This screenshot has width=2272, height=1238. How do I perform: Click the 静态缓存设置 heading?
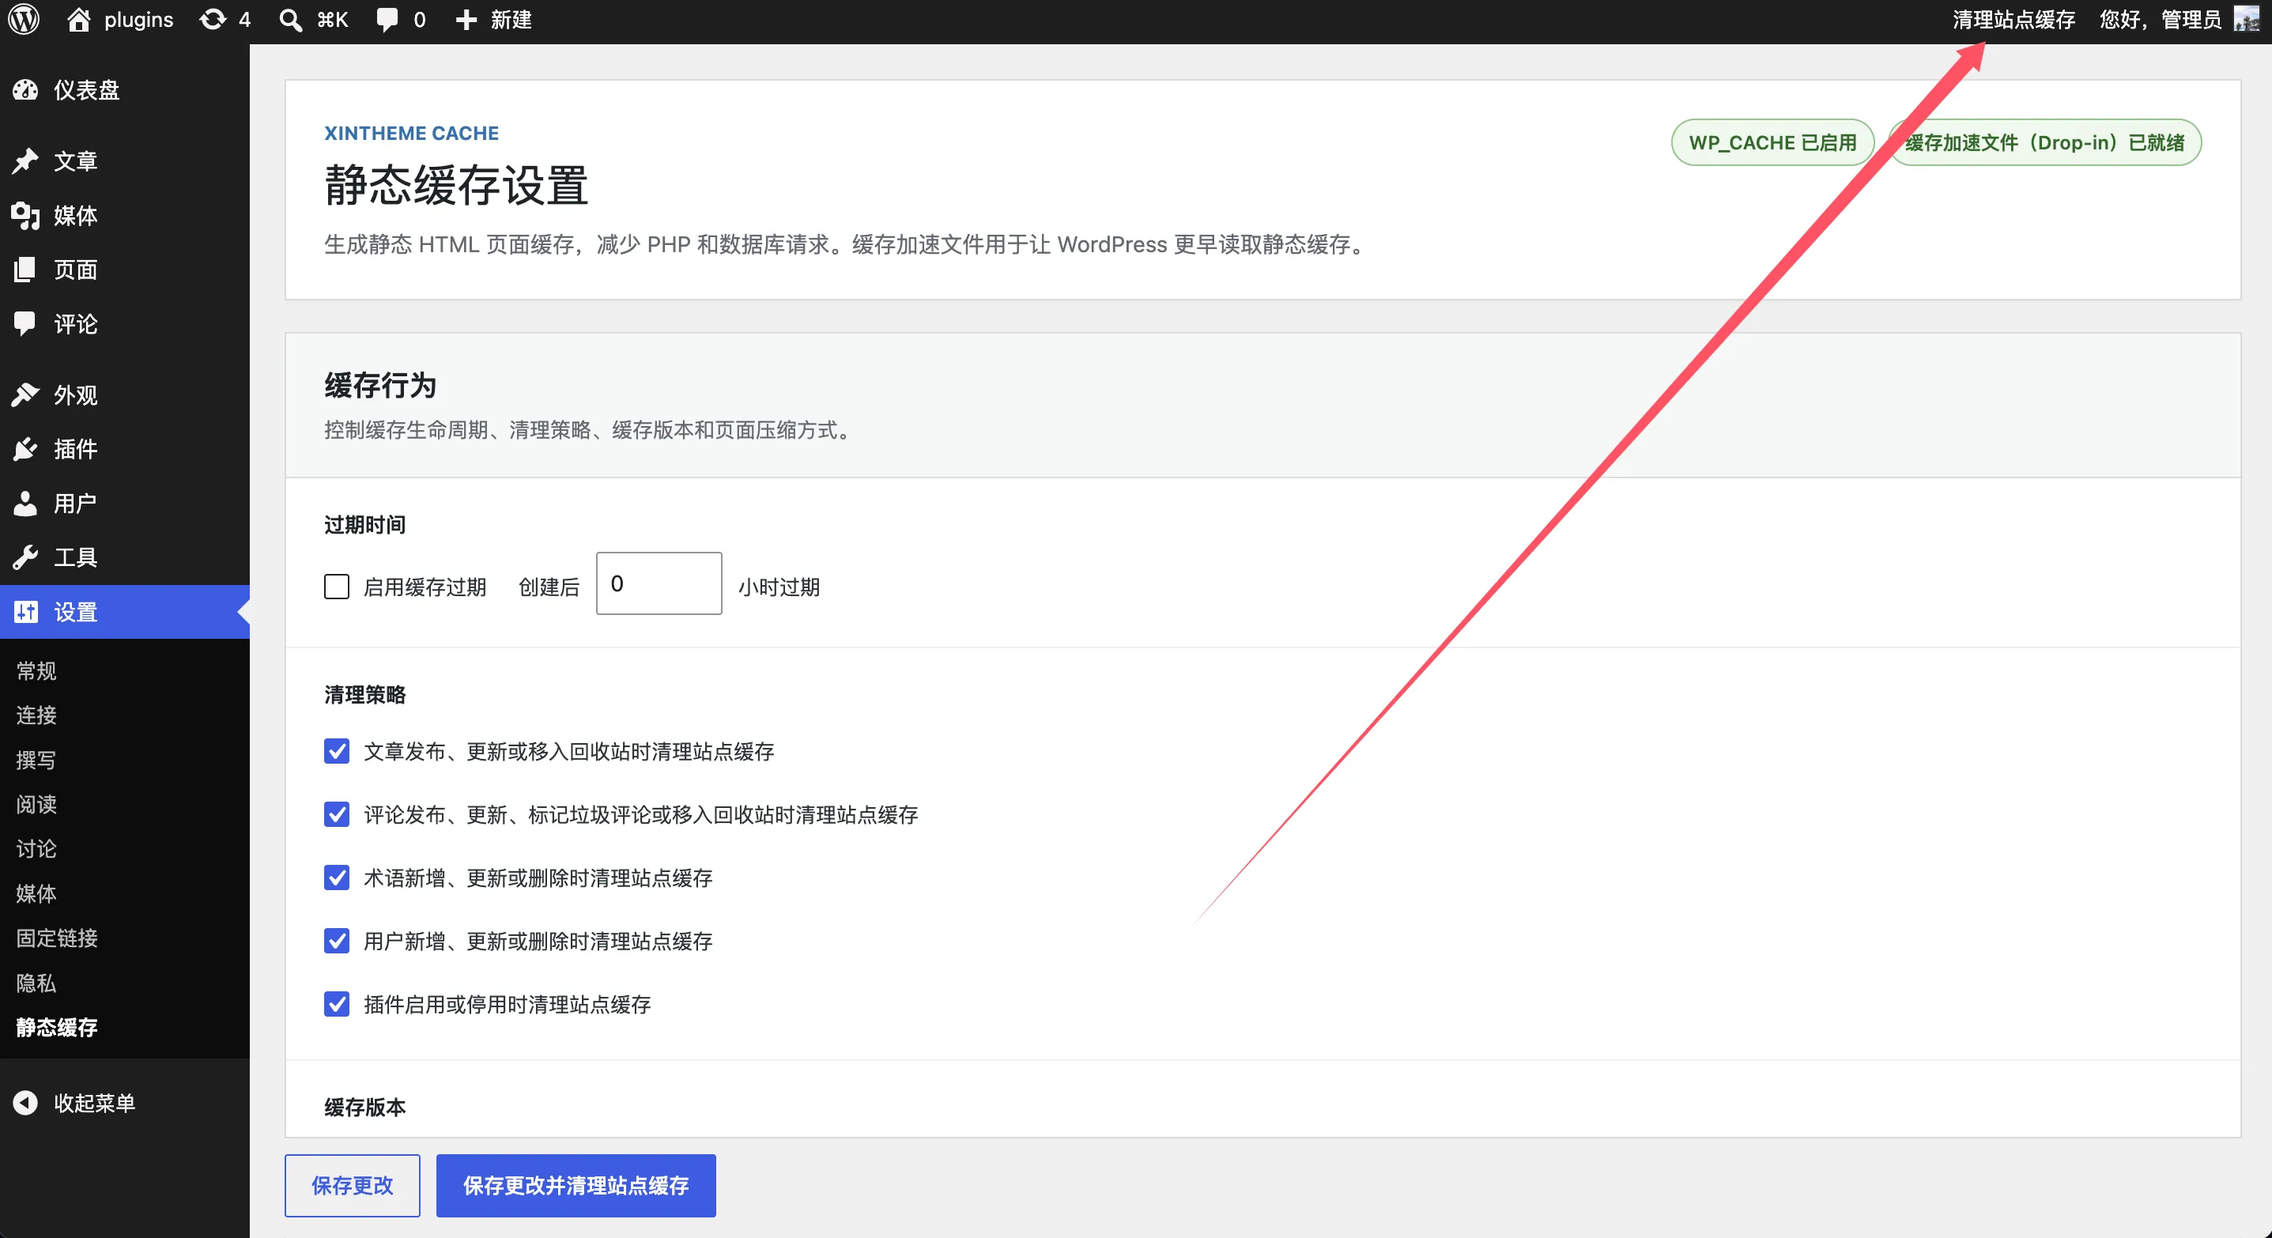456,185
